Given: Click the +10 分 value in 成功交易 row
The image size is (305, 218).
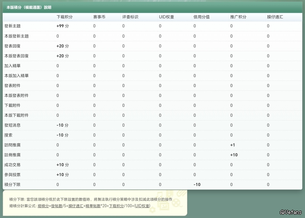Looking at the screenshot, I should click(63, 165).
